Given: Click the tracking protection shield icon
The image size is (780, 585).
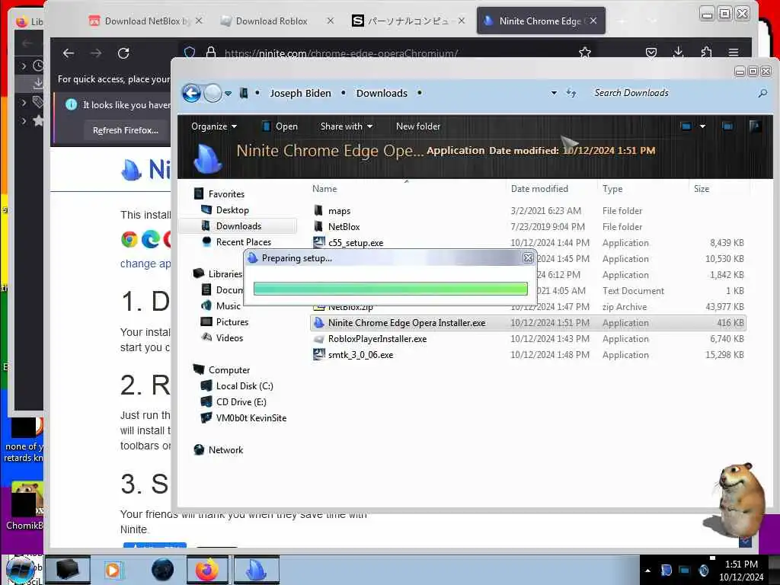Looking at the screenshot, I should pos(190,53).
